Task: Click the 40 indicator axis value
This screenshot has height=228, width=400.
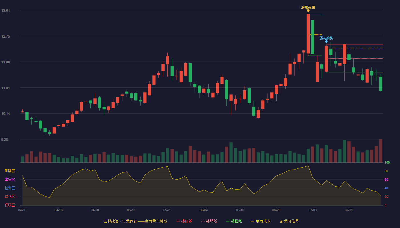Action: point(386,188)
